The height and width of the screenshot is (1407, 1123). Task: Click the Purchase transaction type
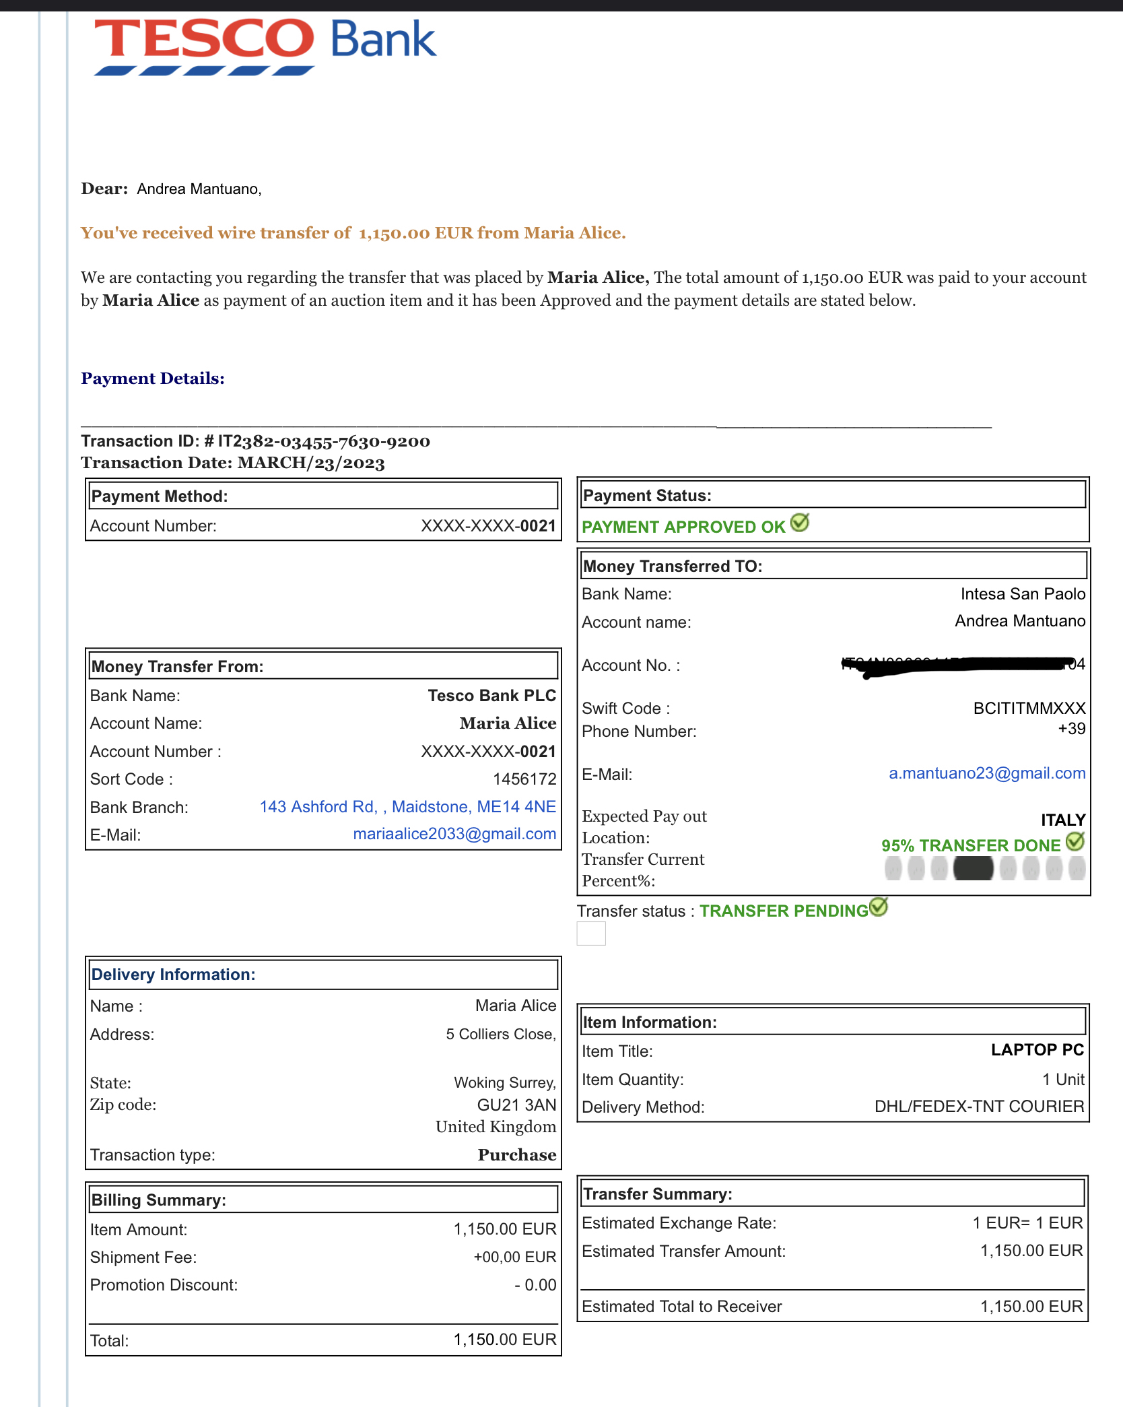517,1155
